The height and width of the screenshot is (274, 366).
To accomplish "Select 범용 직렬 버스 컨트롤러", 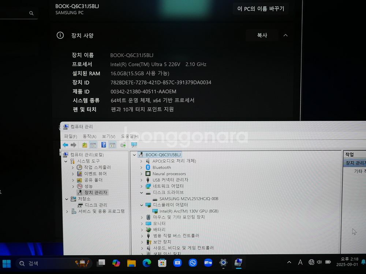I will [176, 236].
